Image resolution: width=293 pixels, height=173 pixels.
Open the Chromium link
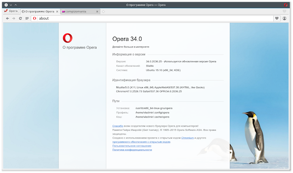click(x=187, y=138)
